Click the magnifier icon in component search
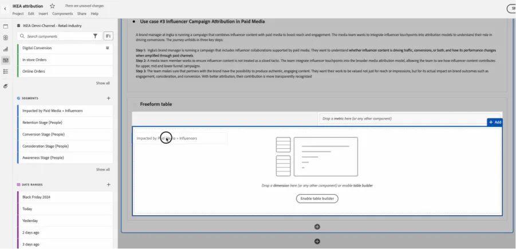This screenshot has width=516, height=249. pos(22,36)
